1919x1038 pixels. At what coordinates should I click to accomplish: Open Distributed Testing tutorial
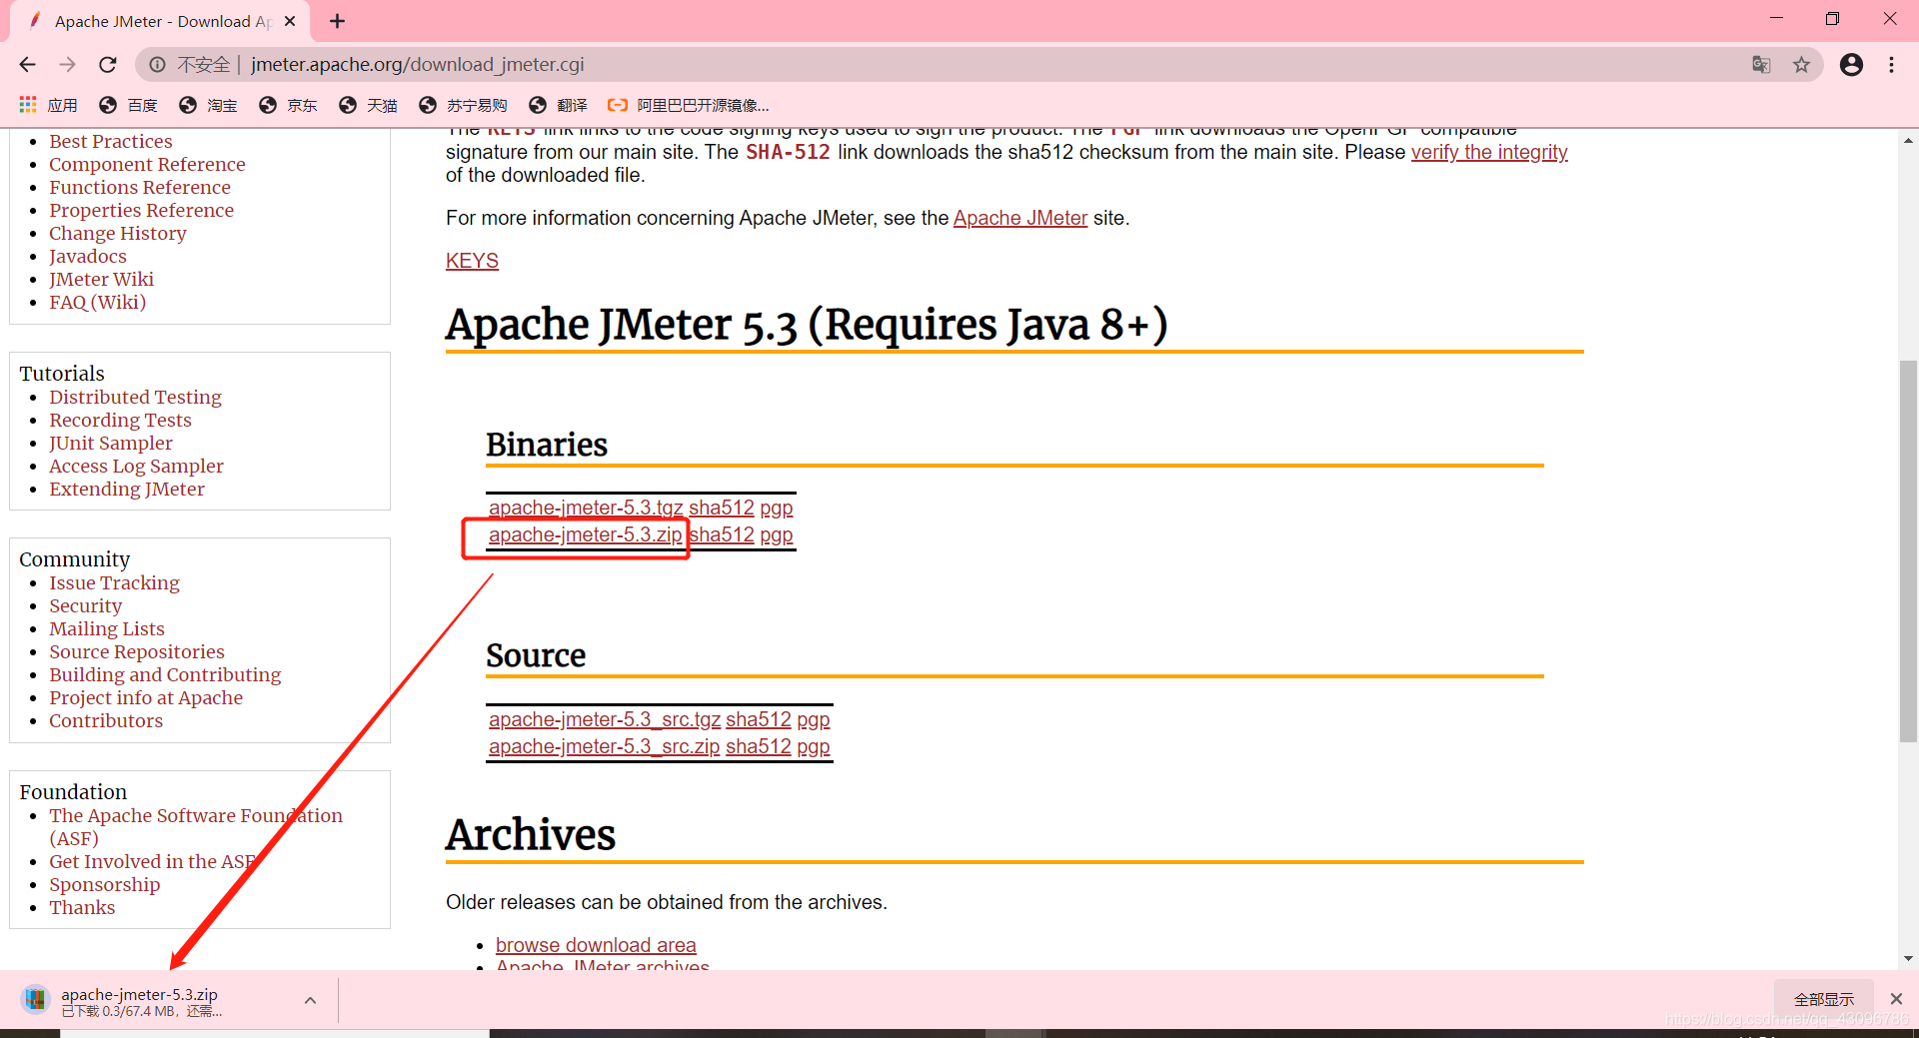click(x=136, y=397)
